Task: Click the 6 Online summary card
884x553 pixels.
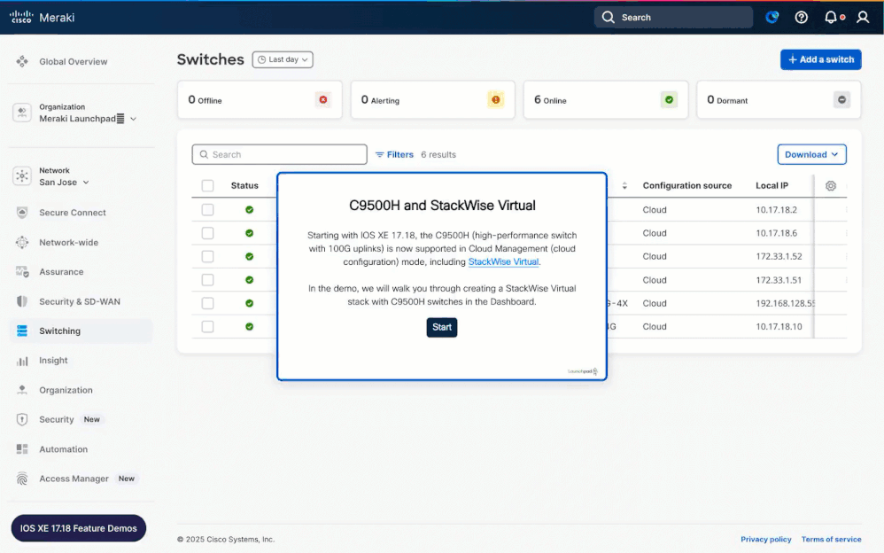Action: coord(606,100)
